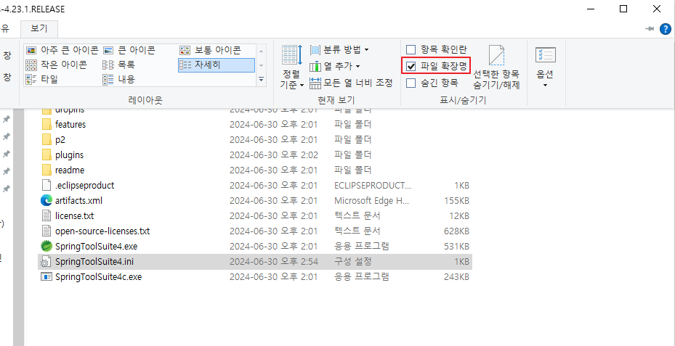Switch to Tiles (타일) layout
Screen dimensions: 675x346
tap(41, 79)
